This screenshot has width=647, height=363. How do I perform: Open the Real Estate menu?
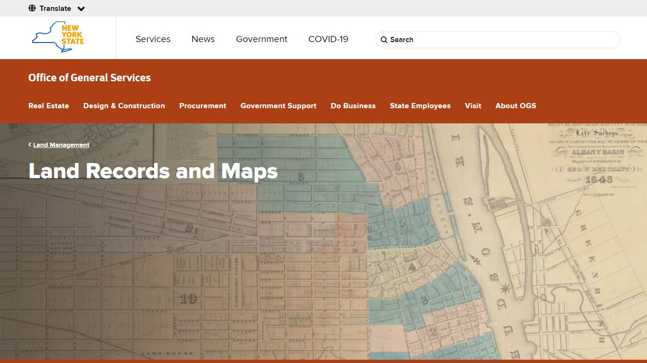(49, 106)
